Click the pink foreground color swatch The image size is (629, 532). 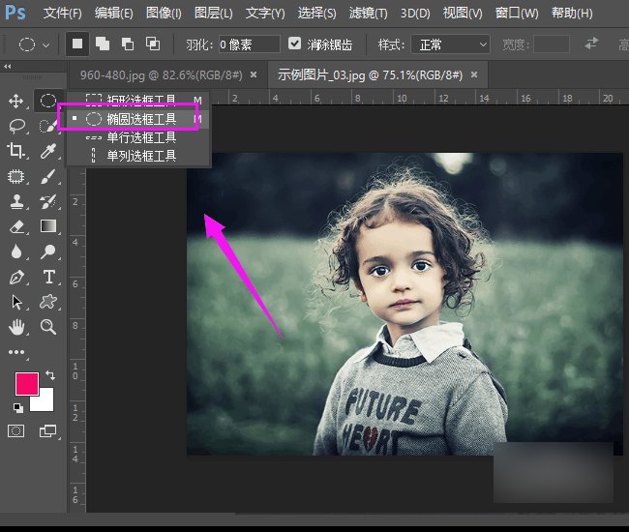26,384
